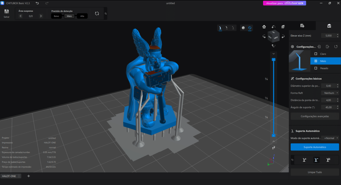
Task: Click CHITUBOX app logo icon
Action: tap(2, 3)
